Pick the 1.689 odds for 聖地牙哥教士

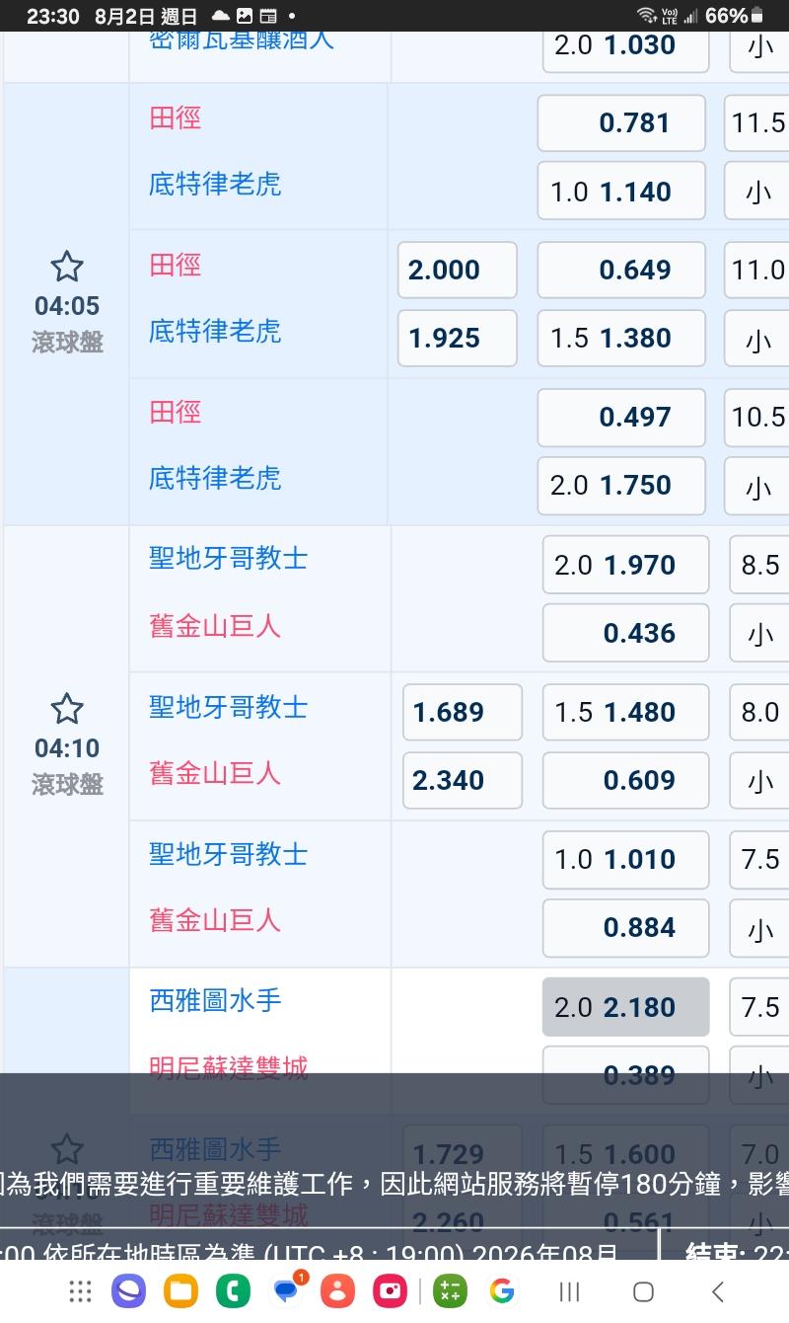point(463,712)
